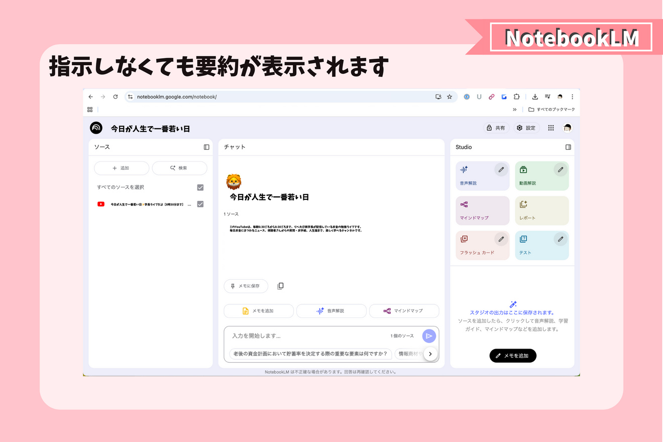Viewport: 663px width, 442px height.
Task: Click the browser forward arrow
Action: pos(103,97)
